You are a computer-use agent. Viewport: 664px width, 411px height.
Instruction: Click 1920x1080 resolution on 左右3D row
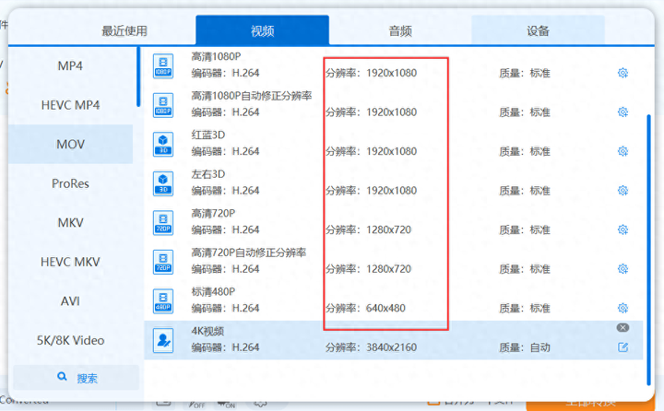coord(391,191)
